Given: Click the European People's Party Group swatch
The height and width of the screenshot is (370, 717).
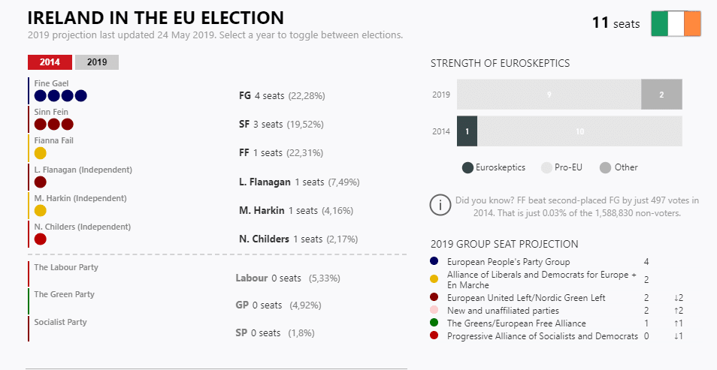Looking at the screenshot, I should click(x=434, y=262).
